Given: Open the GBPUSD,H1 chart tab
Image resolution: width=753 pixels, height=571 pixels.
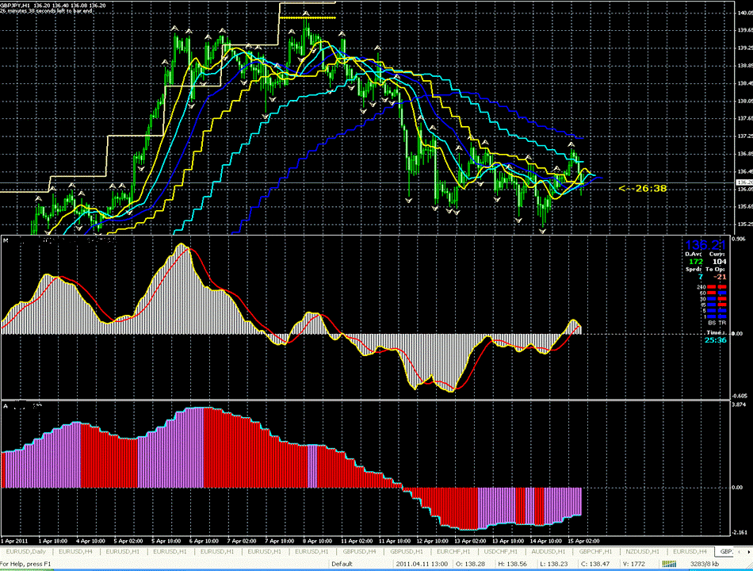Looking at the screenshot, I should 407,551.
